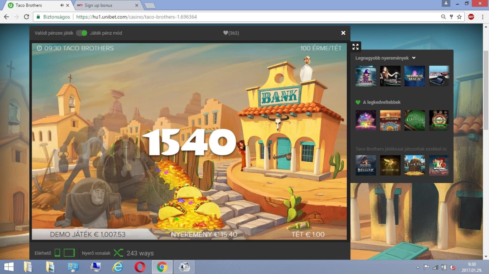Screen dimensions: 489x274
Task: Click the network signal tray icon
Action: click(435, 267)
